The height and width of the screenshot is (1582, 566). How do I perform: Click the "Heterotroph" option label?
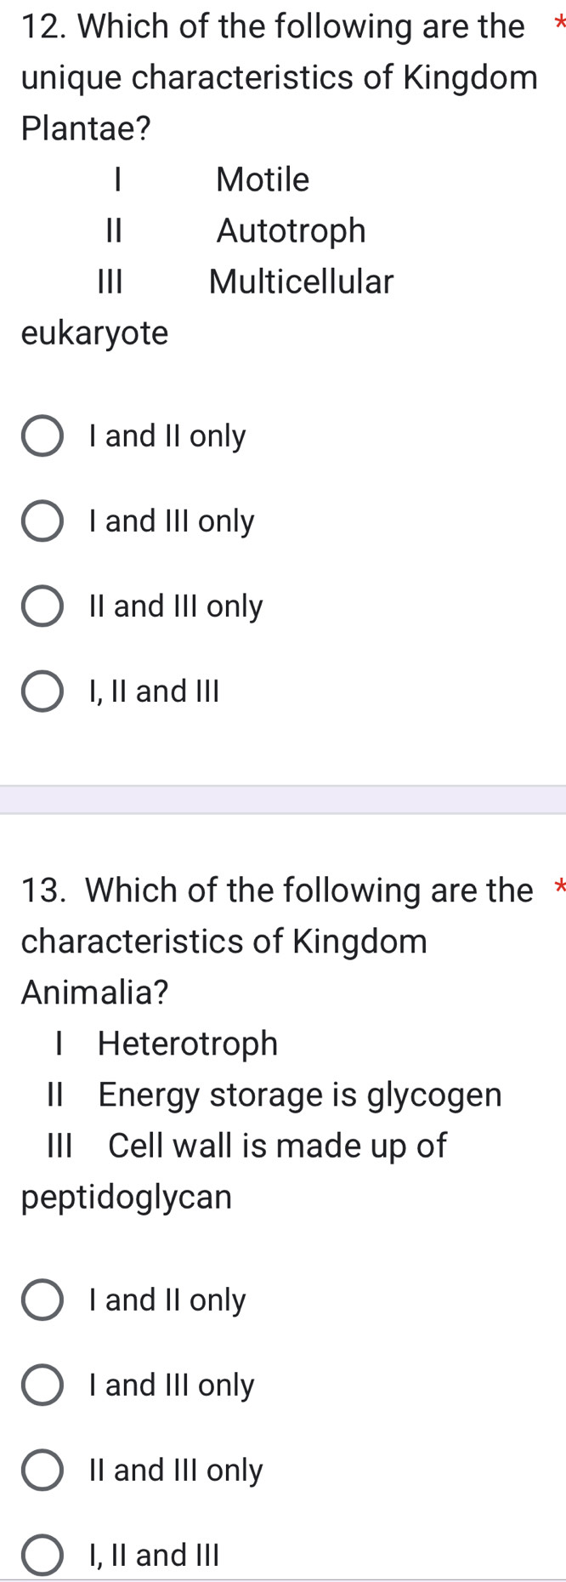click(188, 1043)
